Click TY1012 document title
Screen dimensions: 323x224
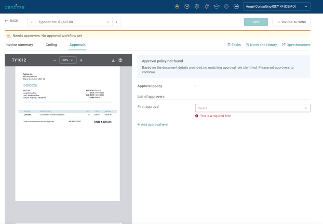click(x=19, y=60)
